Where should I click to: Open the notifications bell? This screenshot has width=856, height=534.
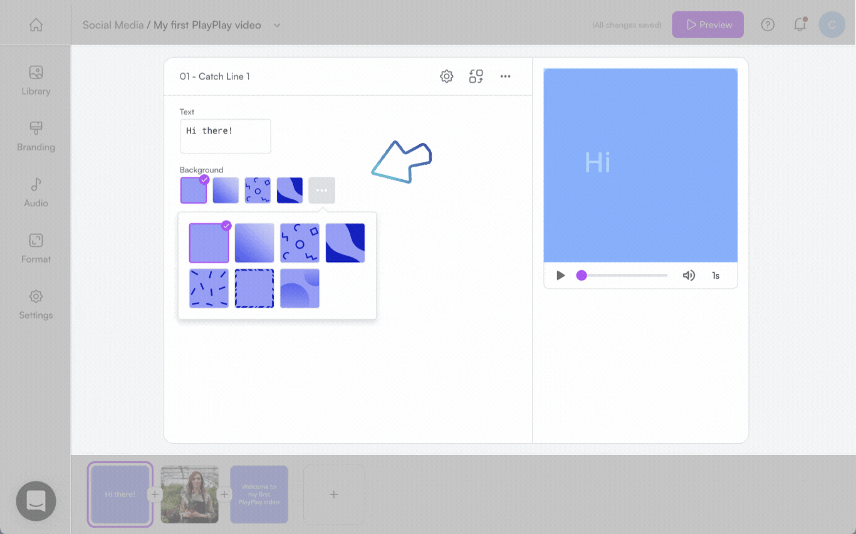click(x=800, y=25)
